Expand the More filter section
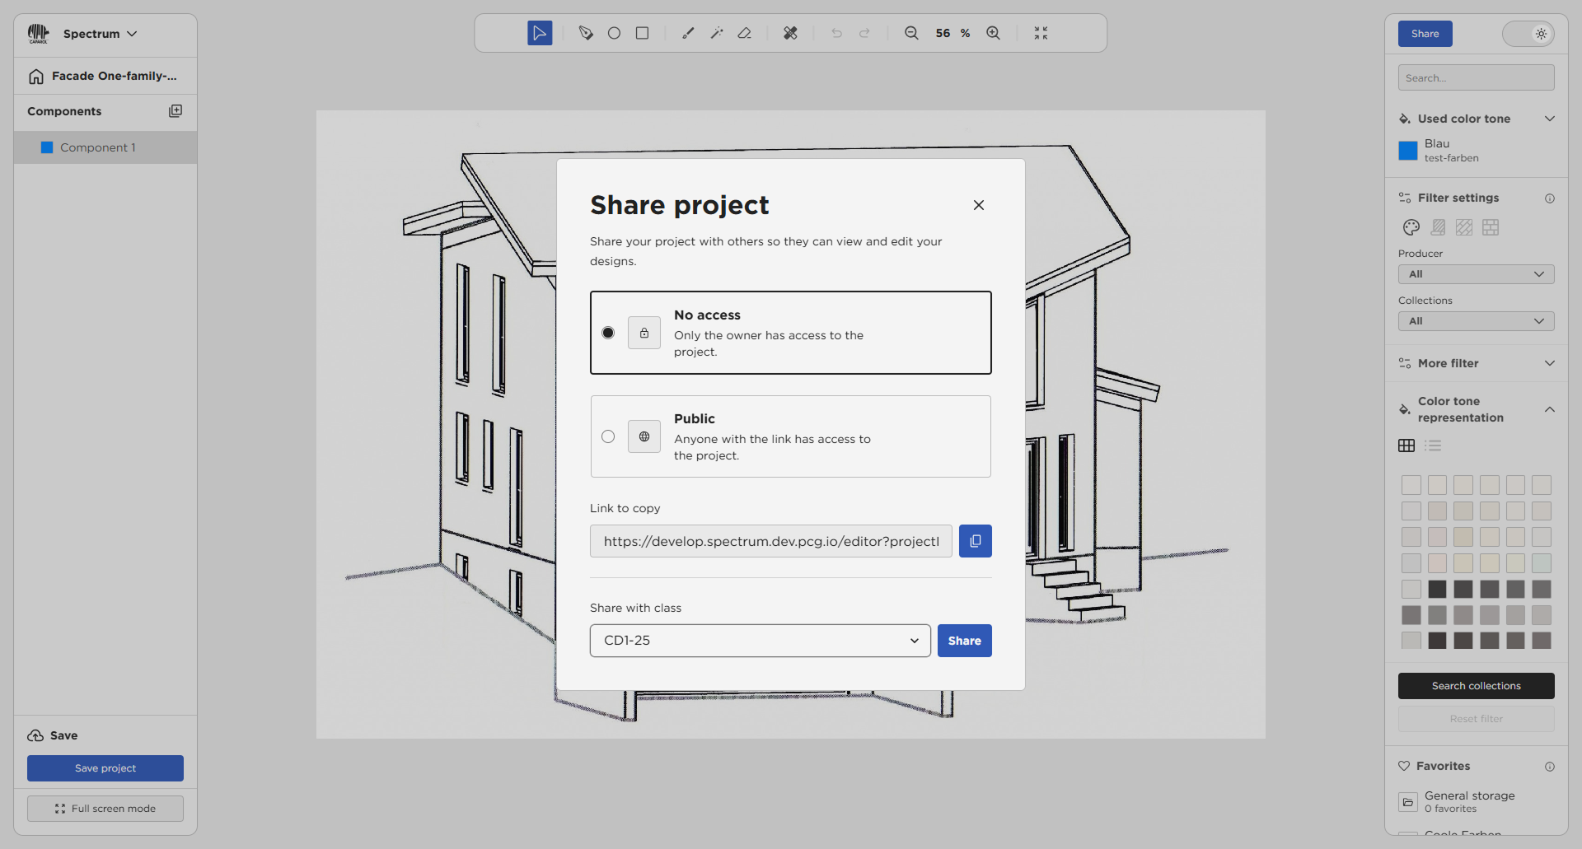The image size is (1582, 849). click(1476, 363)
